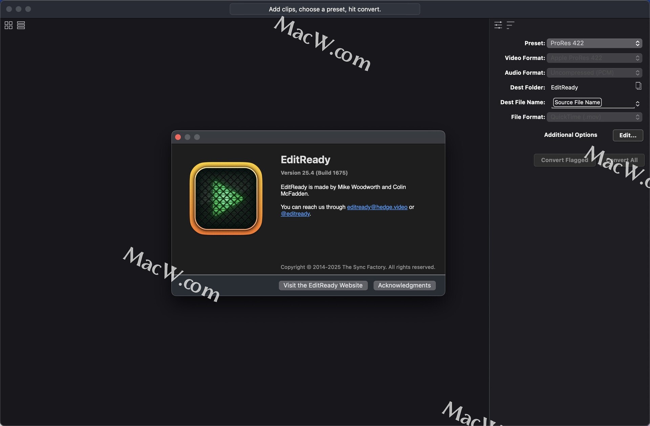Click the editready@hedge.video email link
650x426 pixels.
(x=377, y=207)
